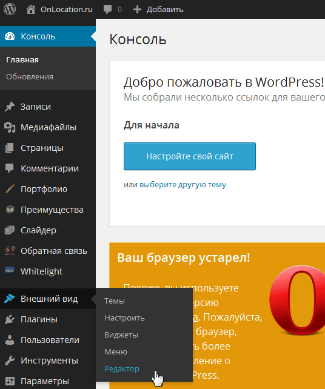Open the comments bubble icon in admin bar
325x389 pixels.
tap(107, 10)
